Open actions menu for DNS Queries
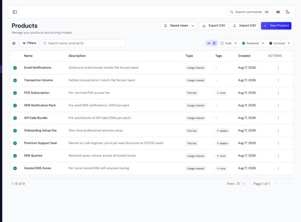 278,156
